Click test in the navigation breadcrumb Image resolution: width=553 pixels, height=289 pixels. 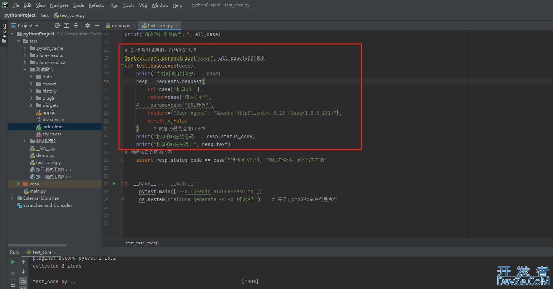point(45,15)
